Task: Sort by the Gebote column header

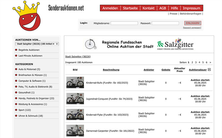Action: [166, 70]
